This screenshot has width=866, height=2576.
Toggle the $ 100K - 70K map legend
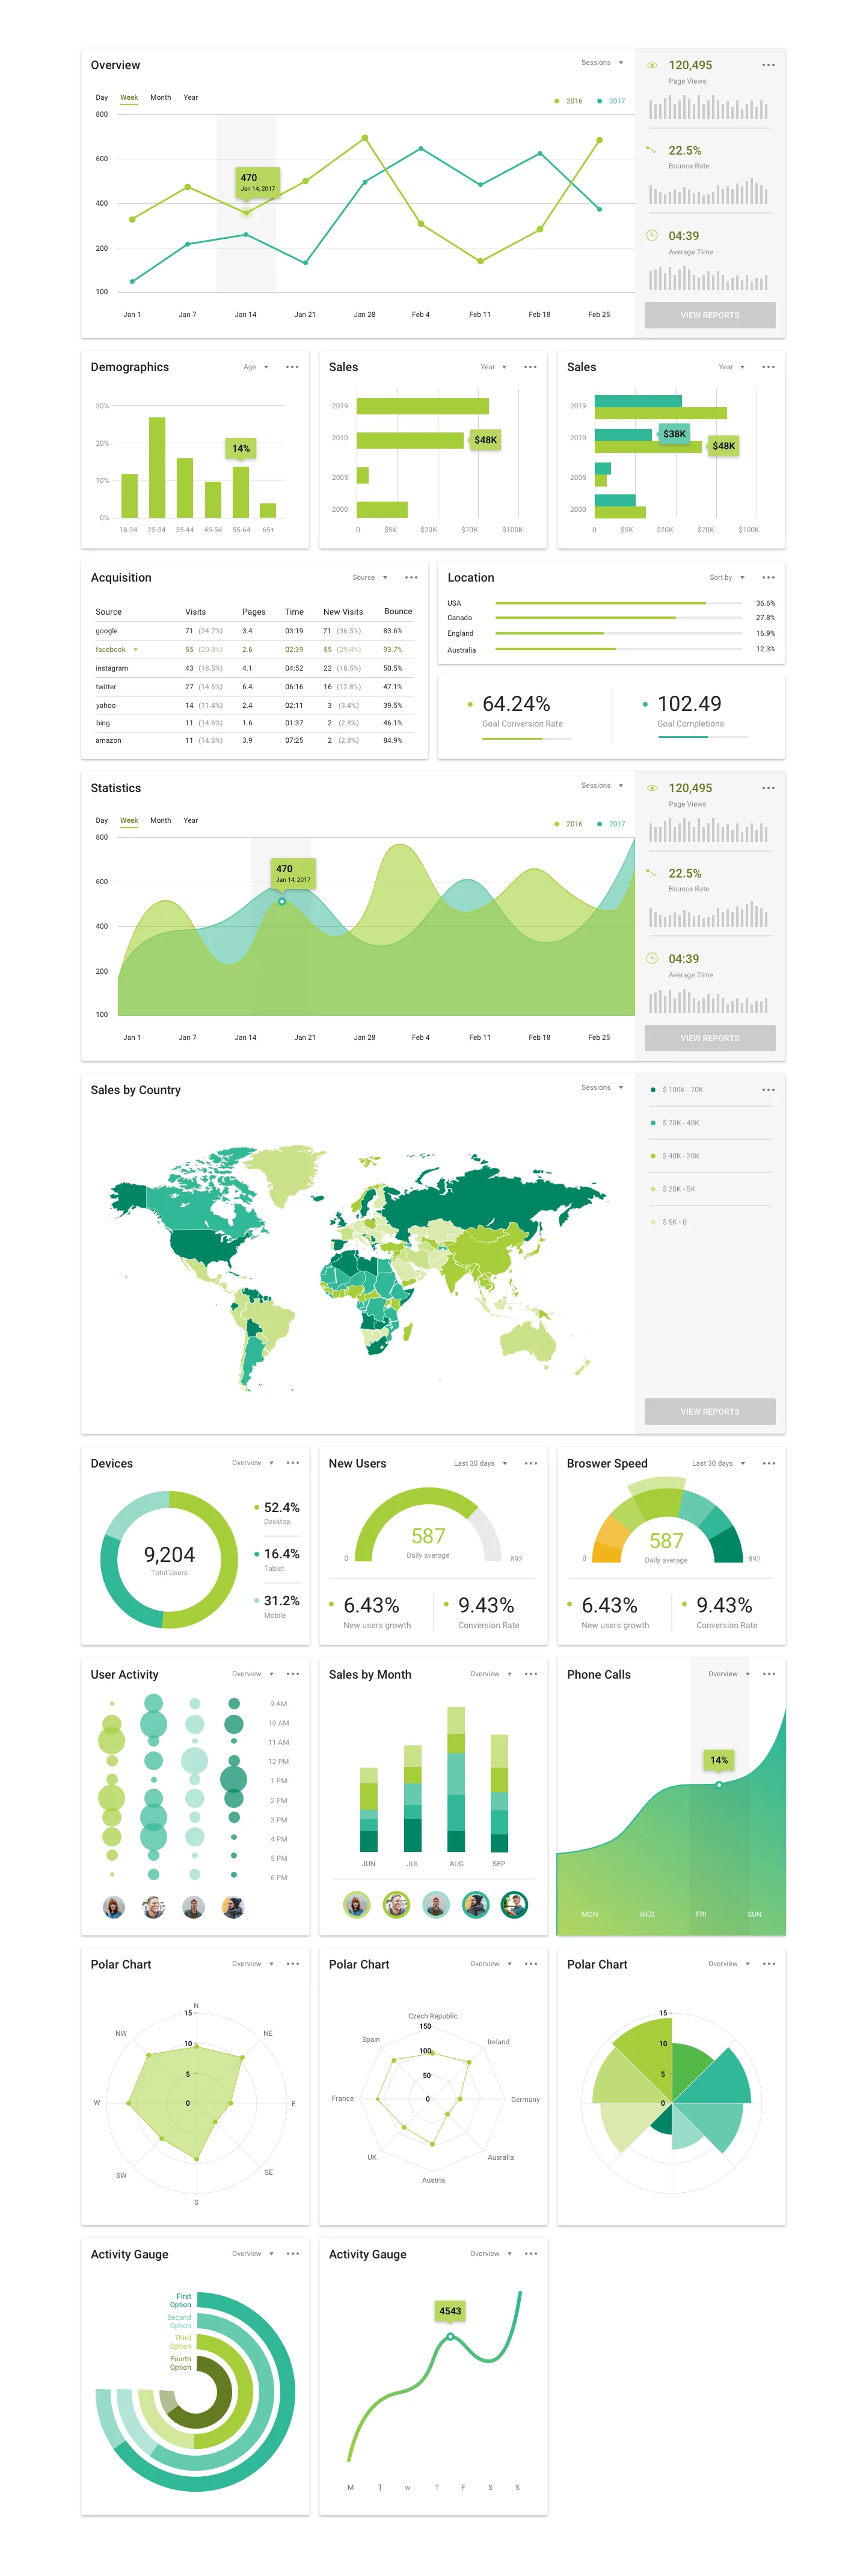677,1090
